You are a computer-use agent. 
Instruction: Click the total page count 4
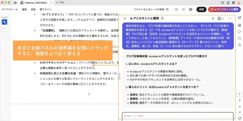240,100
